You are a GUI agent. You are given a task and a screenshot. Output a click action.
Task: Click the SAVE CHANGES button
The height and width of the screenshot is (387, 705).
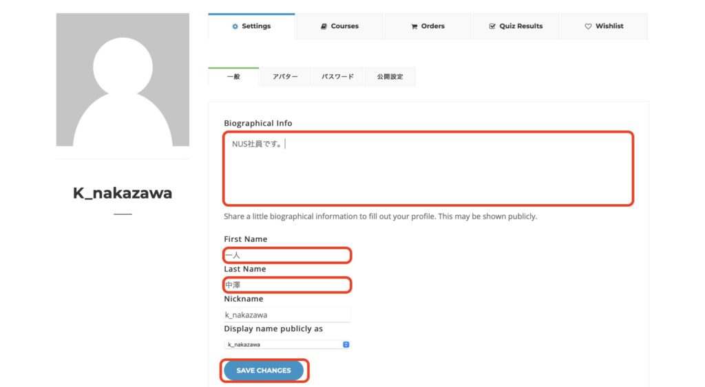(x=264, y=371)
